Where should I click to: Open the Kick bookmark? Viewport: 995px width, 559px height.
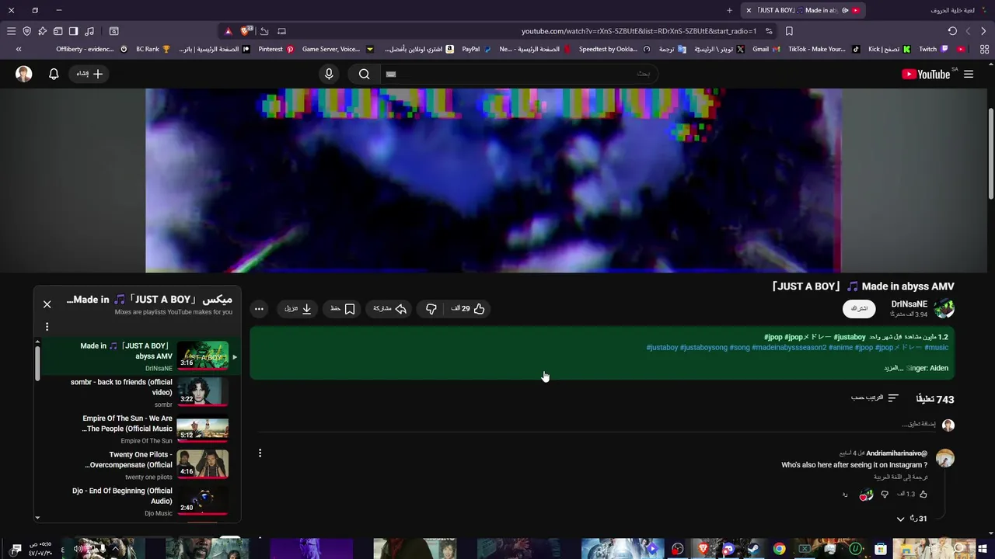889,49
